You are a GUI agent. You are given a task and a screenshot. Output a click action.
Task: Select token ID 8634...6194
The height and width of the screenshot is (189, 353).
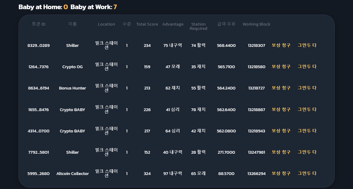click(38, 88)
